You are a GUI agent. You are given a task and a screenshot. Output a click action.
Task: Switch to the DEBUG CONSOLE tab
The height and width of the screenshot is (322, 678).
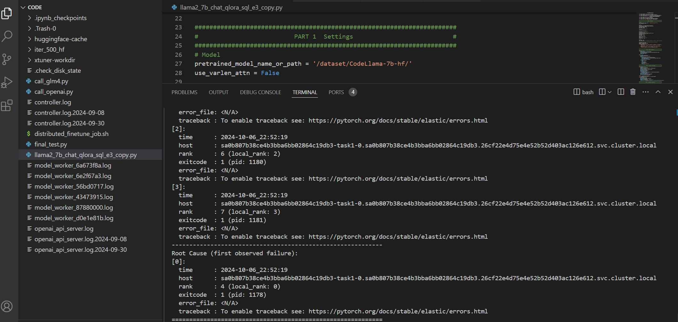point(260,92)
